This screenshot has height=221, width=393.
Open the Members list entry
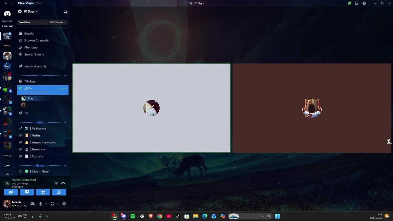click(x=42, y=47)
